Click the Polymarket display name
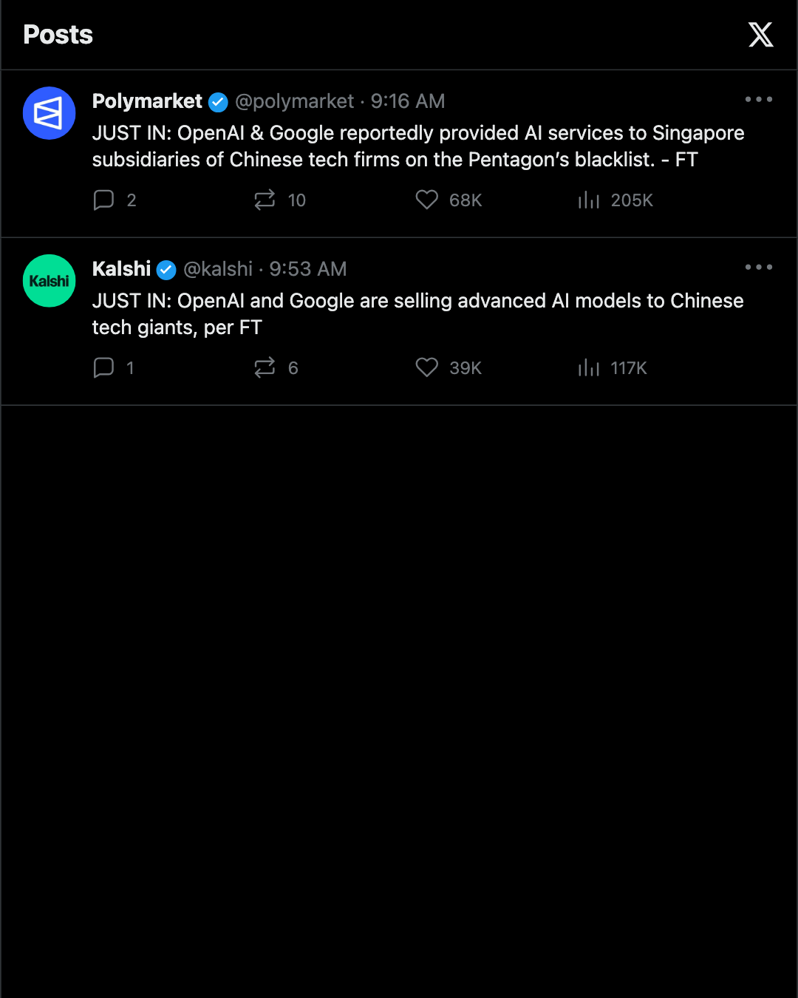The image size is (798, 998). point(147,101)
